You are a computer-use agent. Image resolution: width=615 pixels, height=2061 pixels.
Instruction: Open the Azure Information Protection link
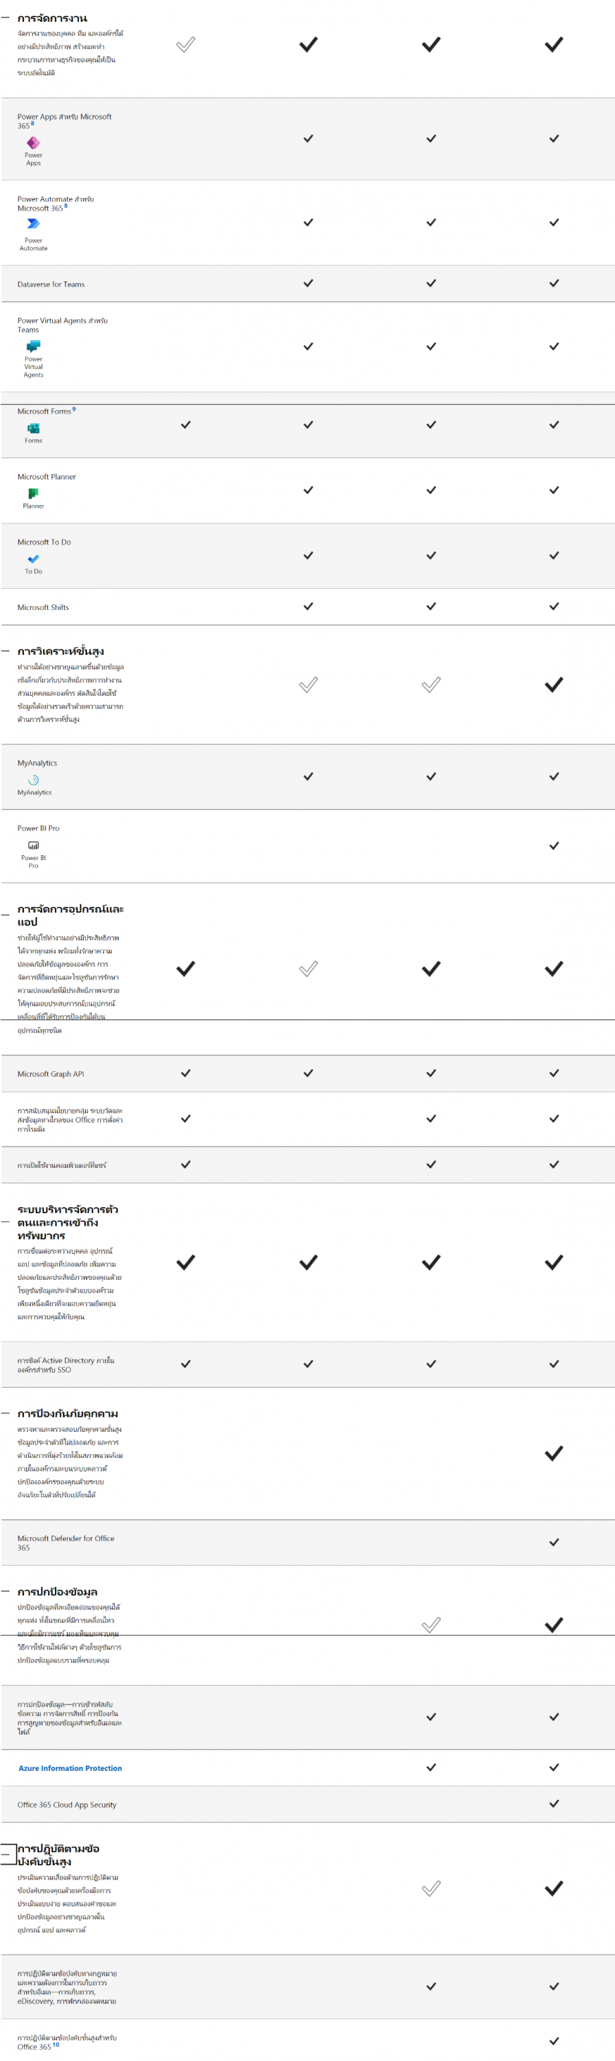[x=69, y=1768]
